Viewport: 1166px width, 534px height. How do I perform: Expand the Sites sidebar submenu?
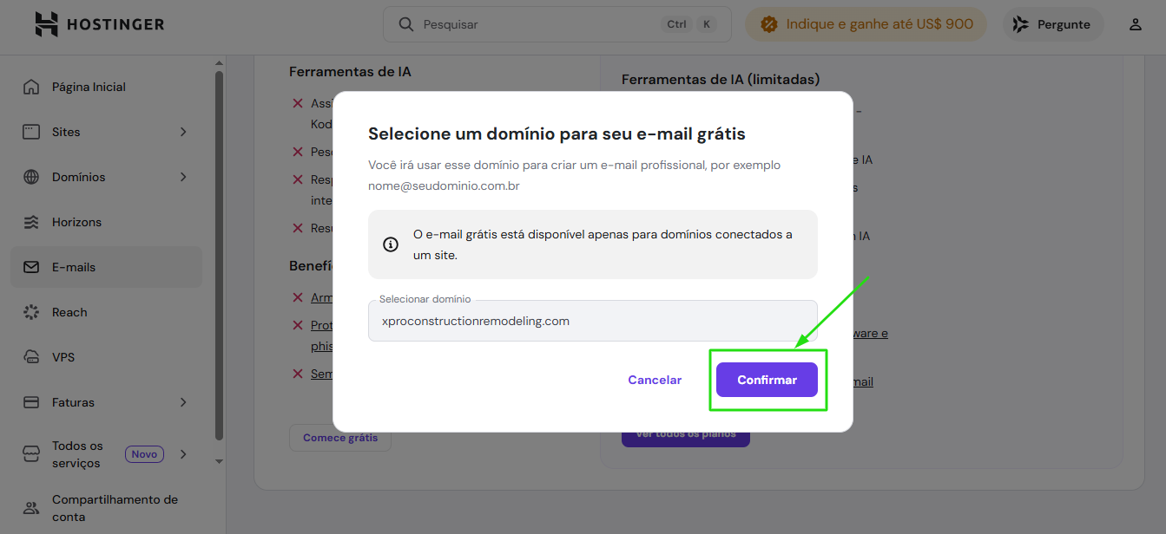(x=183, y=132)
